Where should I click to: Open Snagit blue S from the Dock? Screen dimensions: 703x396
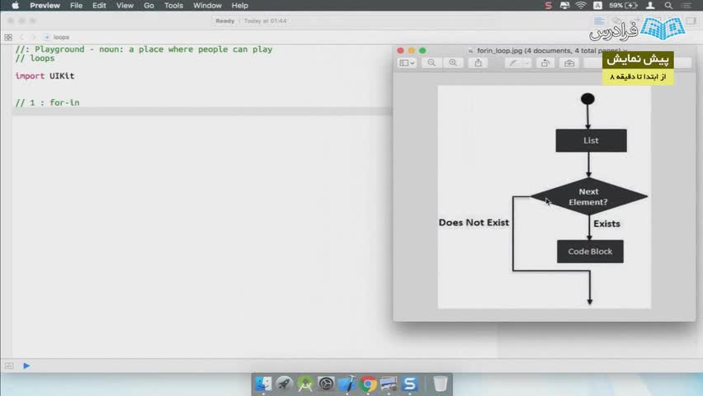point(409,384)
